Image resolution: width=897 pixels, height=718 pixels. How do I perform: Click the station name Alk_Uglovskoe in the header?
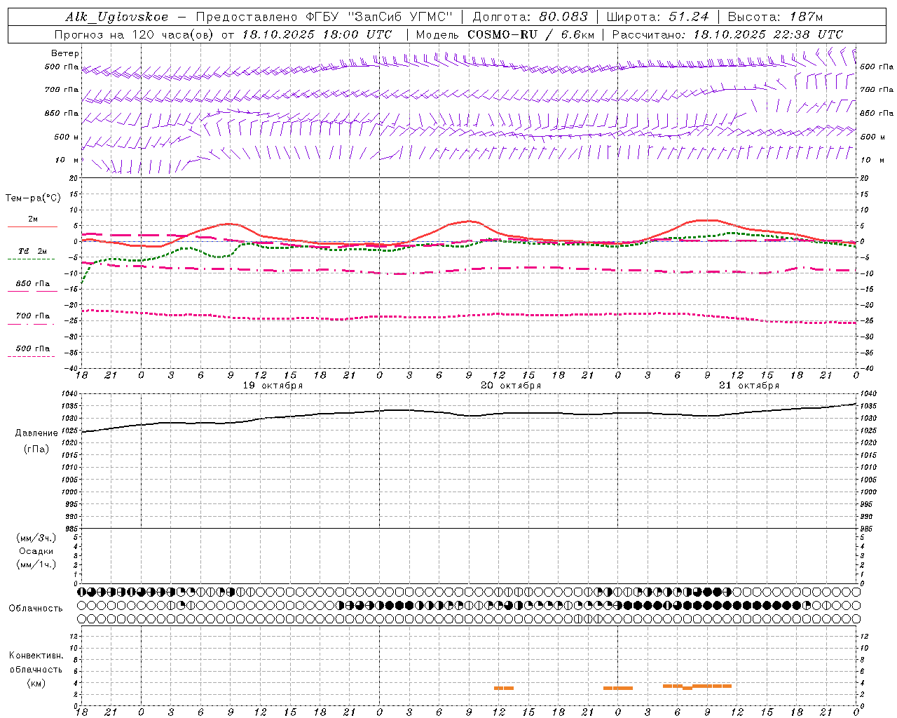(x=117, y=17)
